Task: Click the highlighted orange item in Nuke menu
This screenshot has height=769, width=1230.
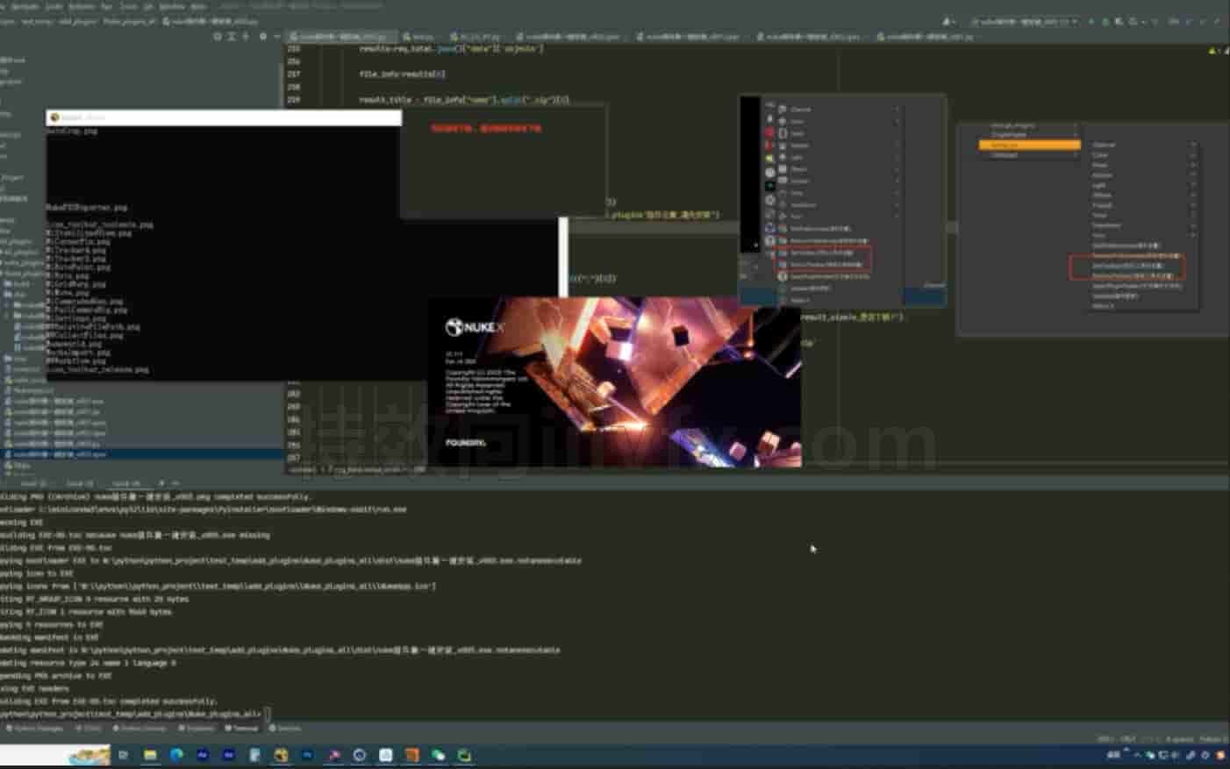Action: coord(1029,145)
